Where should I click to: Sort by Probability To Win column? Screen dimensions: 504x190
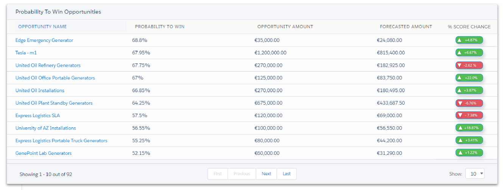click(160, 26)
